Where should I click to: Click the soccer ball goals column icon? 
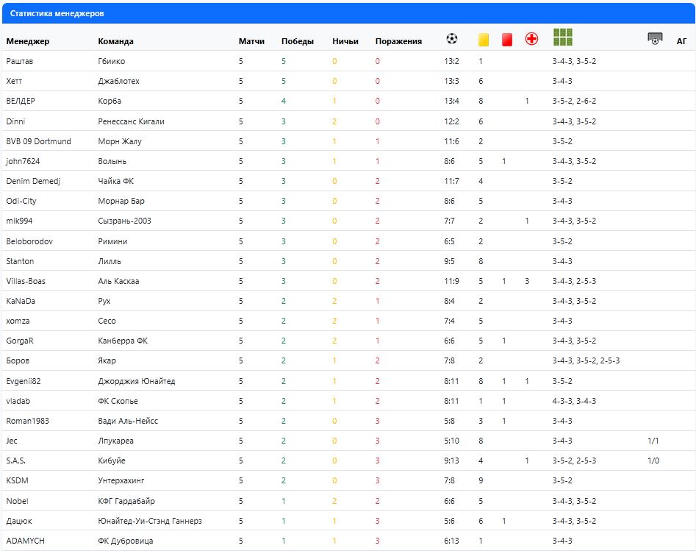pos(452,39)
